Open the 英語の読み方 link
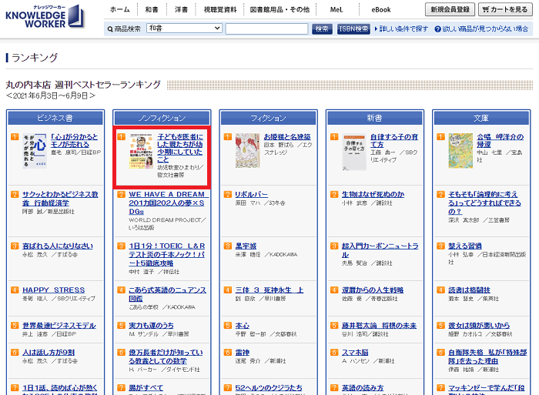The image size is (539, 395). pos(363,388)
